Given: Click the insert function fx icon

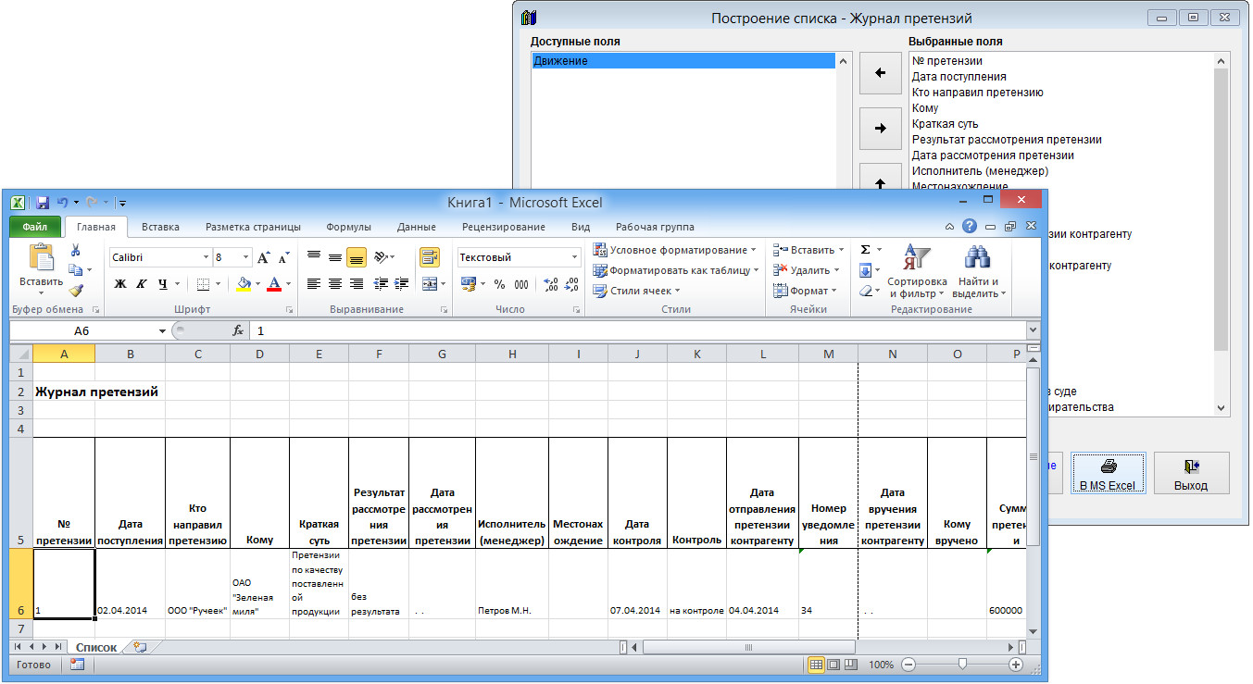Looking at the screenshot, I should point(238,330).
